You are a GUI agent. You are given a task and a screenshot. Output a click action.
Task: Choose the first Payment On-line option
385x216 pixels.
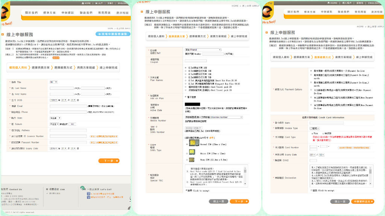311,71
